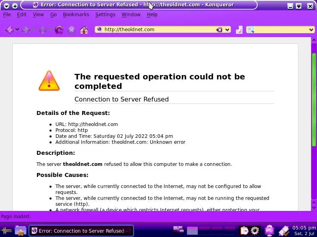
Task: Click the pink network monitor tray icon
Action: pyautogui.click(x=269, y=231)
